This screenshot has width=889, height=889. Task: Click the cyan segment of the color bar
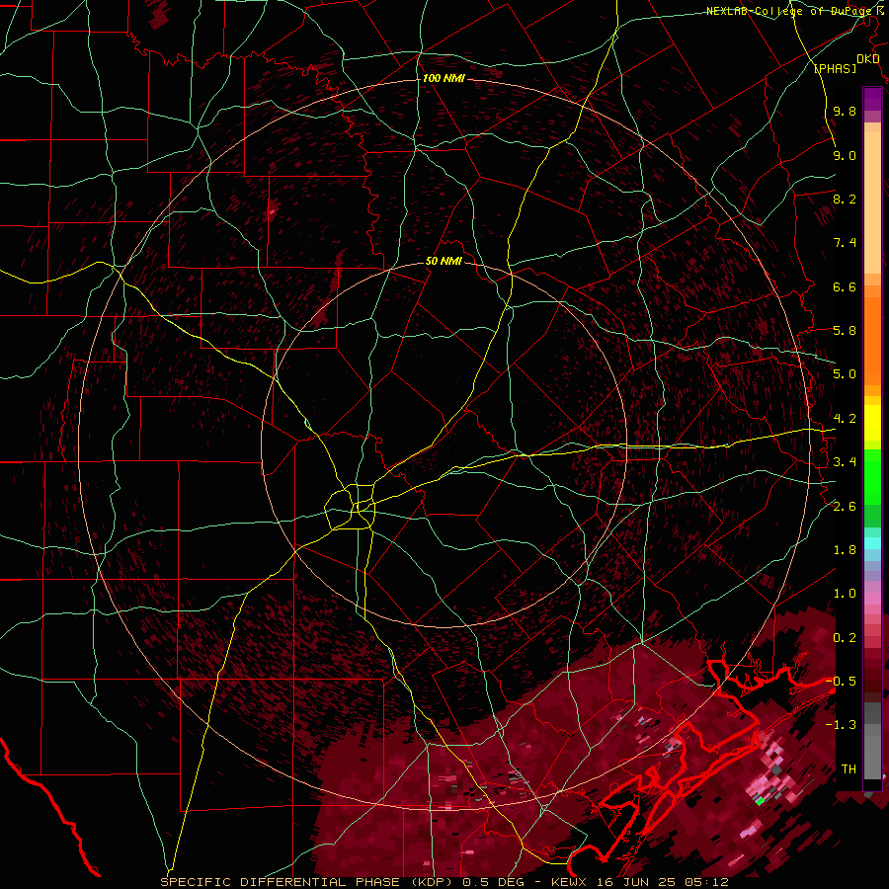(x=872, y=543)
